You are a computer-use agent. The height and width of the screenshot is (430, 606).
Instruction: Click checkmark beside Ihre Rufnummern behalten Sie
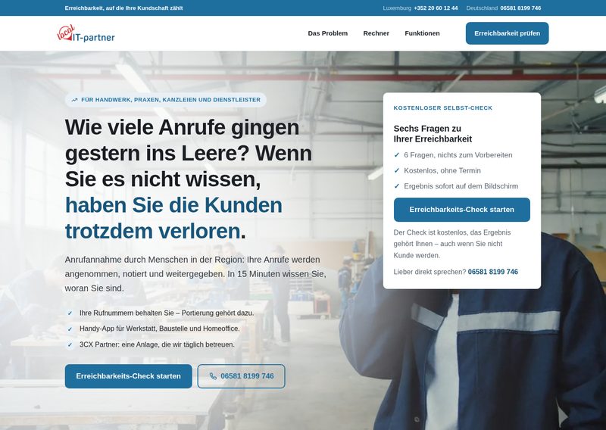pyautogui.click(x=70, y=313)
